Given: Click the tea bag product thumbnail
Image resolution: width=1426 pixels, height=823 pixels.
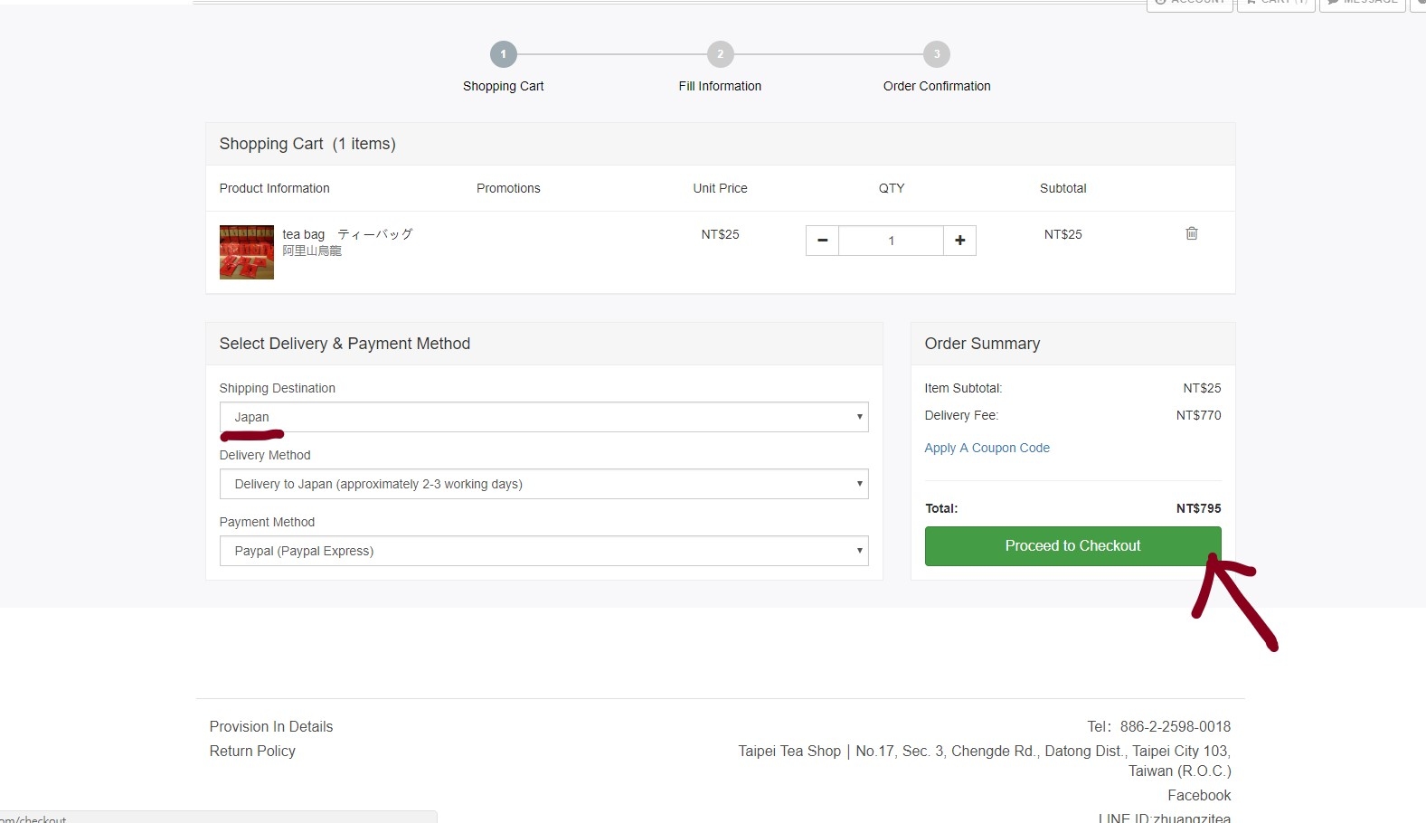Looking at the screenshot, I should point(246,252).
